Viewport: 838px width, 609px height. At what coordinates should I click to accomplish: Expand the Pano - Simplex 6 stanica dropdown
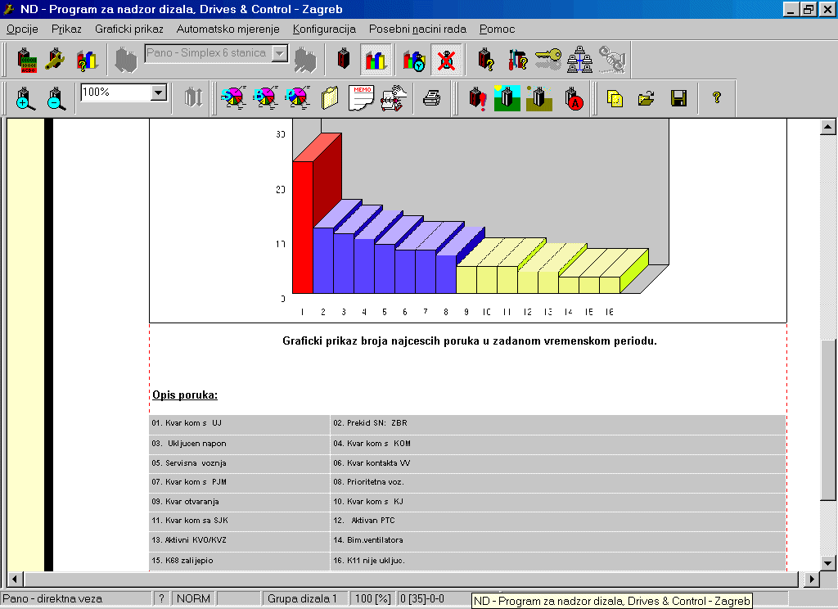point(279,54)
